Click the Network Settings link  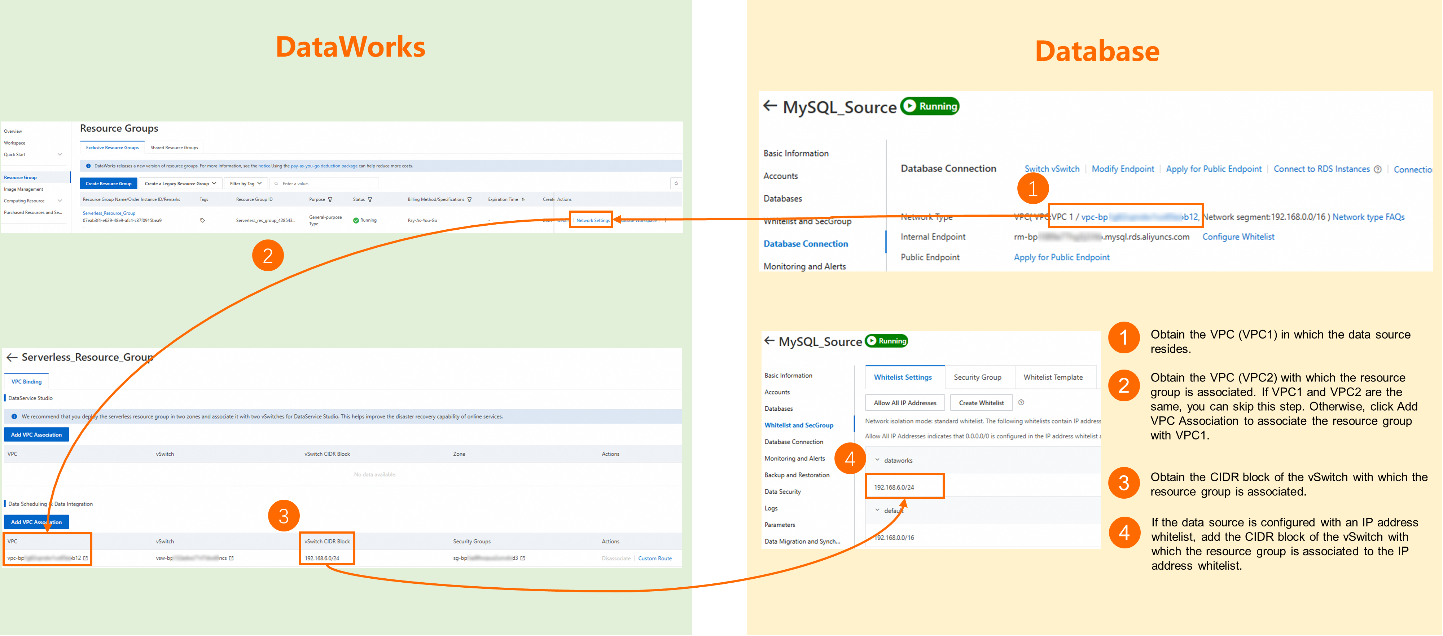point(593,221)
